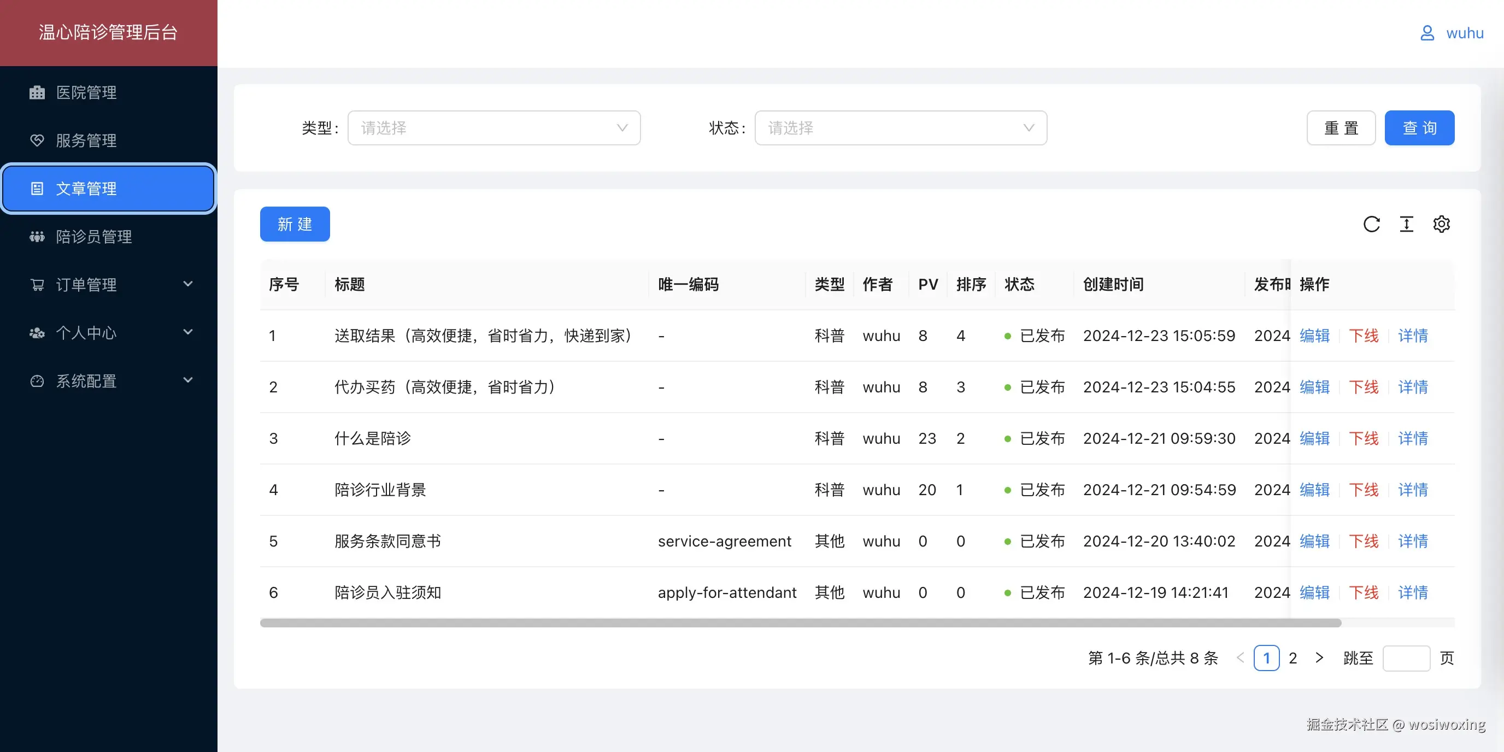Screen dimensions: 1504x752
Task: Open the row density adjustment icon
Action: pyautogui.click(x=1407, y=224)
